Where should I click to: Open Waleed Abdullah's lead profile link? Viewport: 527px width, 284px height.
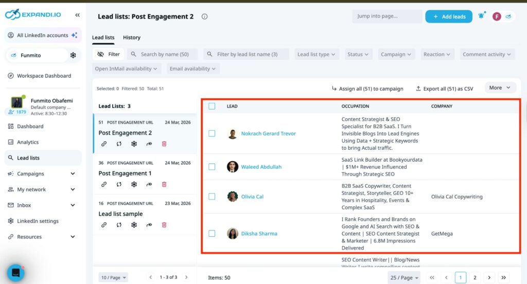coord(261,167)
